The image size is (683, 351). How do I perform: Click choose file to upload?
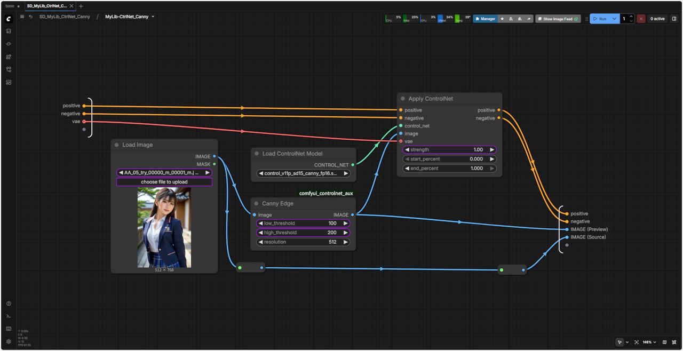164,182
